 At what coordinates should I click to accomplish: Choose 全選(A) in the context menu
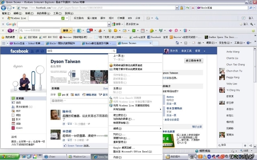135,88
